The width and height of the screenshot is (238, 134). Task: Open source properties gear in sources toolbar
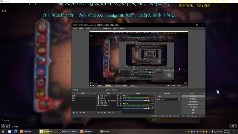(x=105, y=113)
